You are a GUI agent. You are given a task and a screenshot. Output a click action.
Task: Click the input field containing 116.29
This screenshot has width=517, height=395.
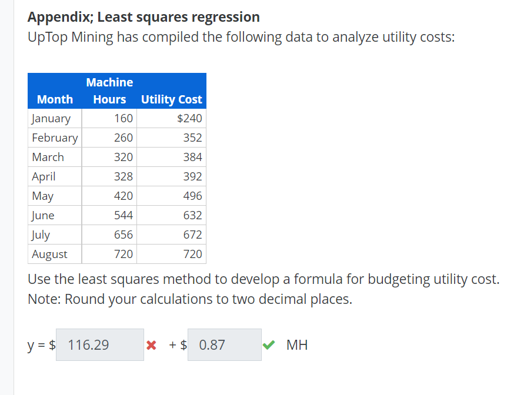pos(99,344)
